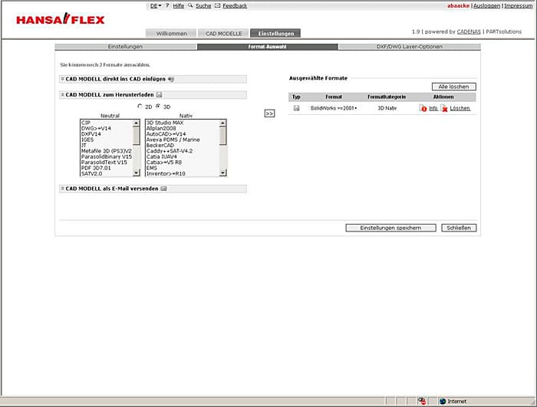Image resolution: width=537 pixels, height=407 pixels.
Task: Click the disk type icon in SolidWorks row
Action: (x=297, y=108)
